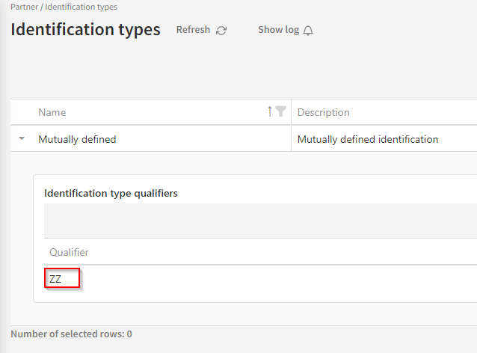This screenshot has width=477, height=353.
Task: Click the sort ascending arrow in Name column
Action: (x=270, y=111)
